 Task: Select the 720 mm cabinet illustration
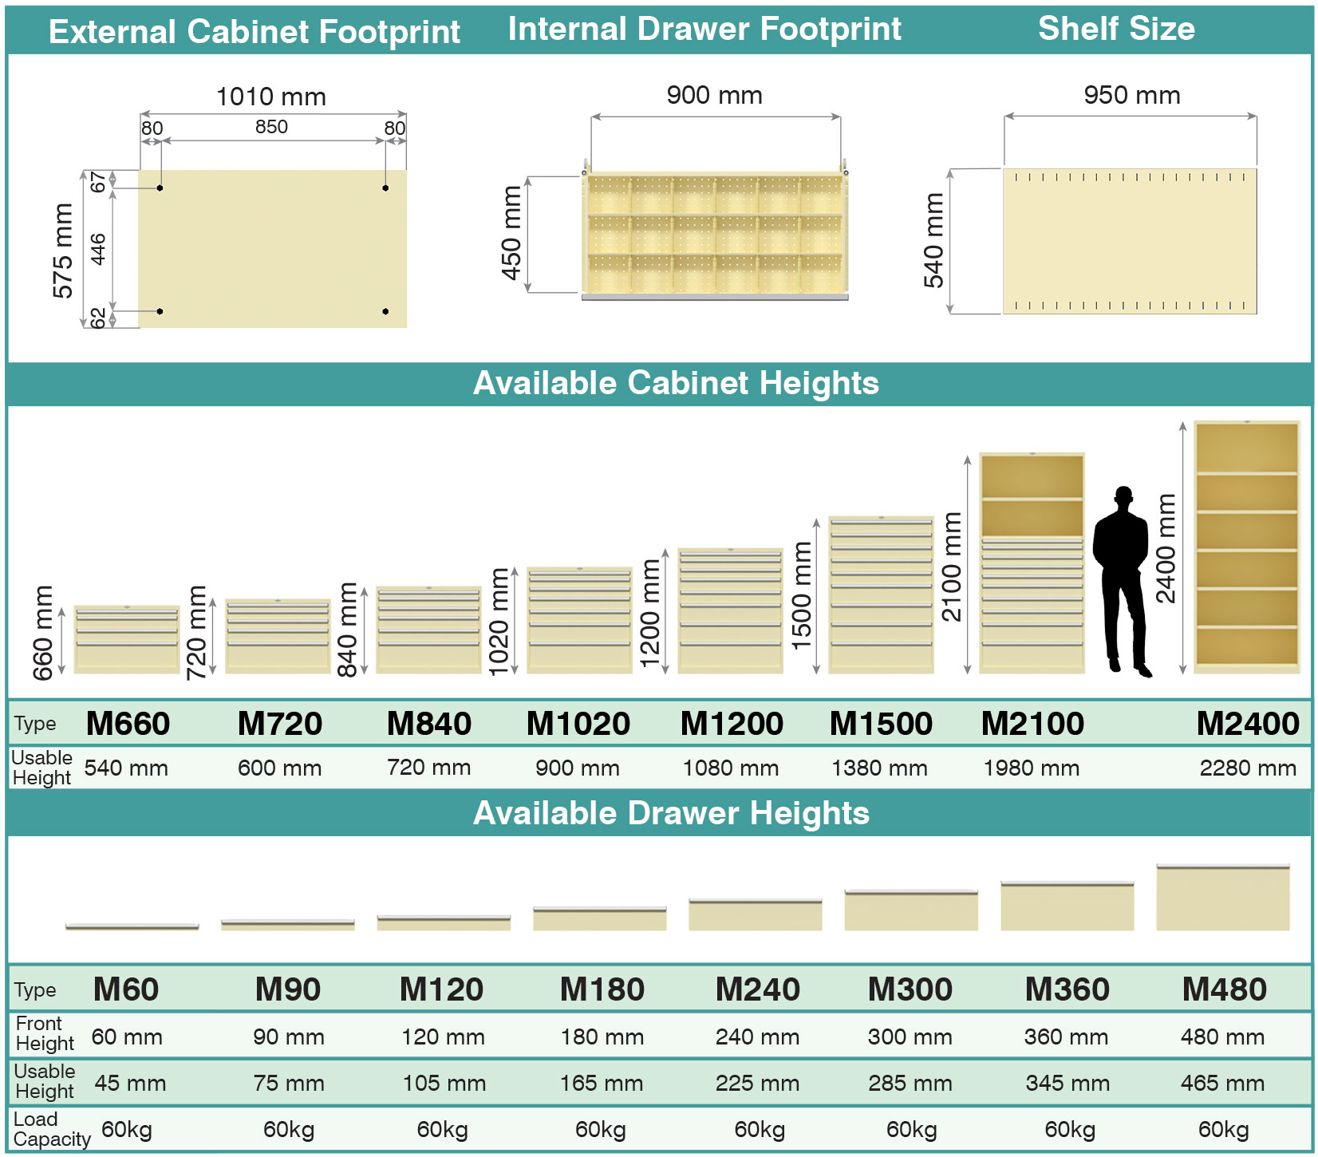(278, 636)
